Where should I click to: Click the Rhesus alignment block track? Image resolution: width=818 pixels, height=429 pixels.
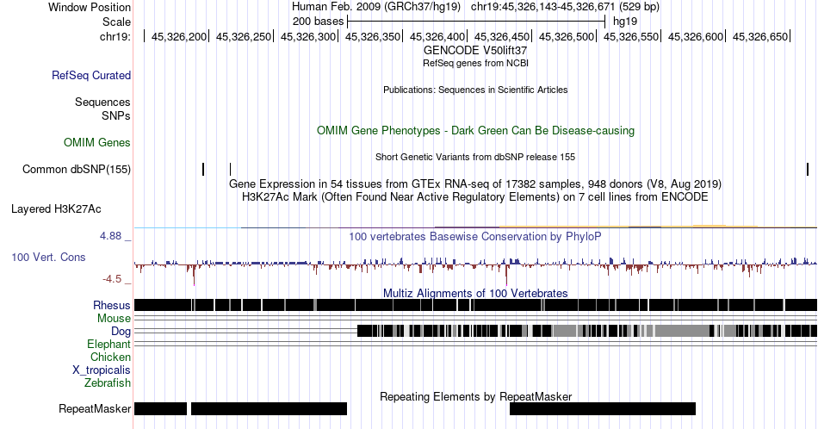click(x=475, y=305)
